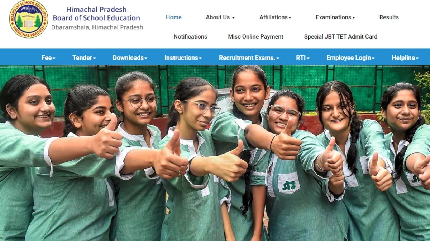The height and width of the screenshot is (241, 430).
Task: Click the Himachal Pradesh Board of School Education title
Action: pos(96,14)
